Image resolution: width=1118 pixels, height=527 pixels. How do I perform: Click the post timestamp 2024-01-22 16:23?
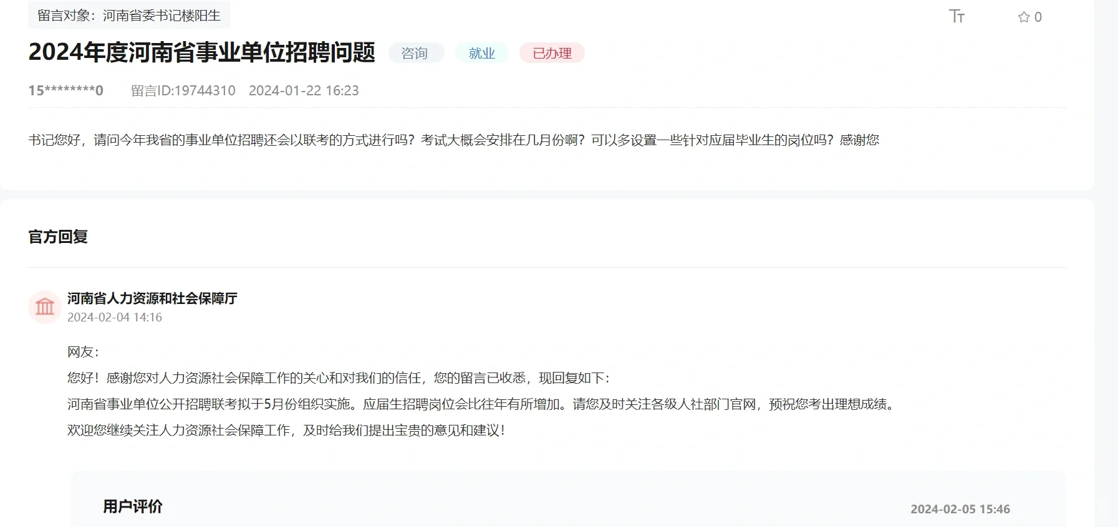[x=304, y=90]
